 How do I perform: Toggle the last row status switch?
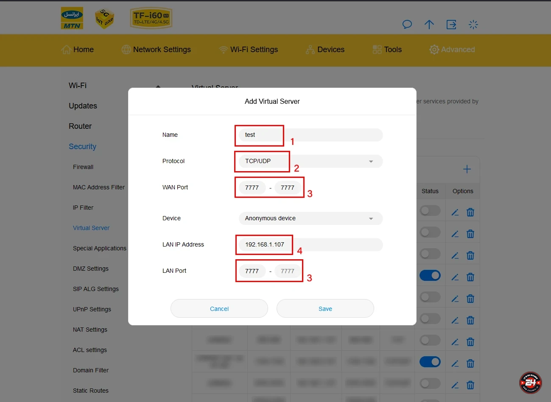pos(430,383)
